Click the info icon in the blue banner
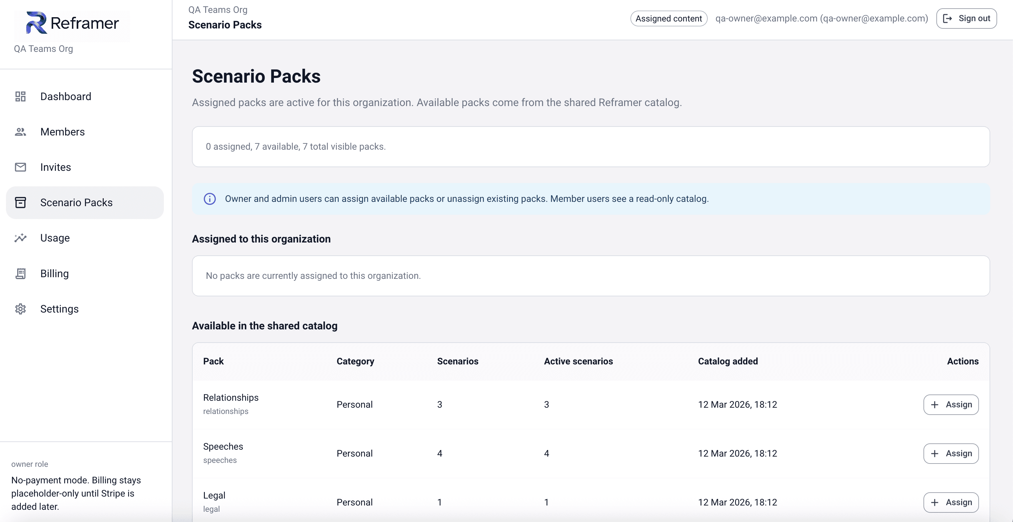The height and width of the screenshot is (522, 1013). 209,199
